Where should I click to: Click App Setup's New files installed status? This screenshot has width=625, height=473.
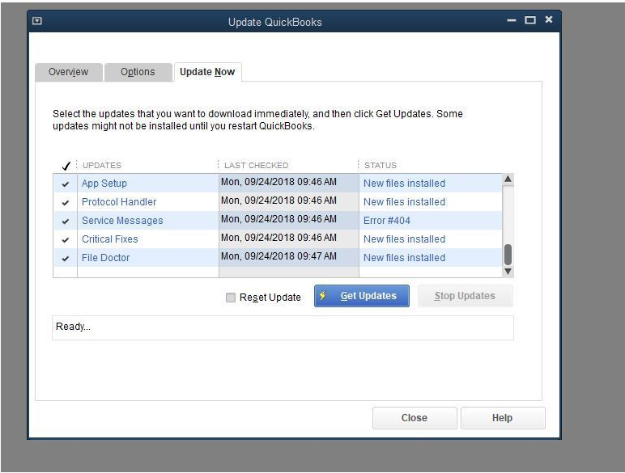[404, 184]
